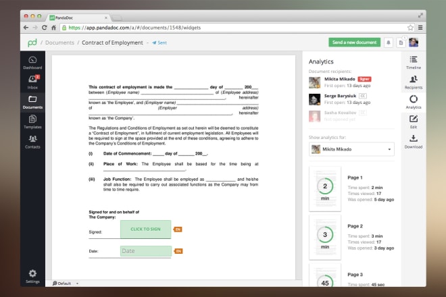Open the user profile avatar menu
This screenshot has height=297, width=446.
click(414, 43)
